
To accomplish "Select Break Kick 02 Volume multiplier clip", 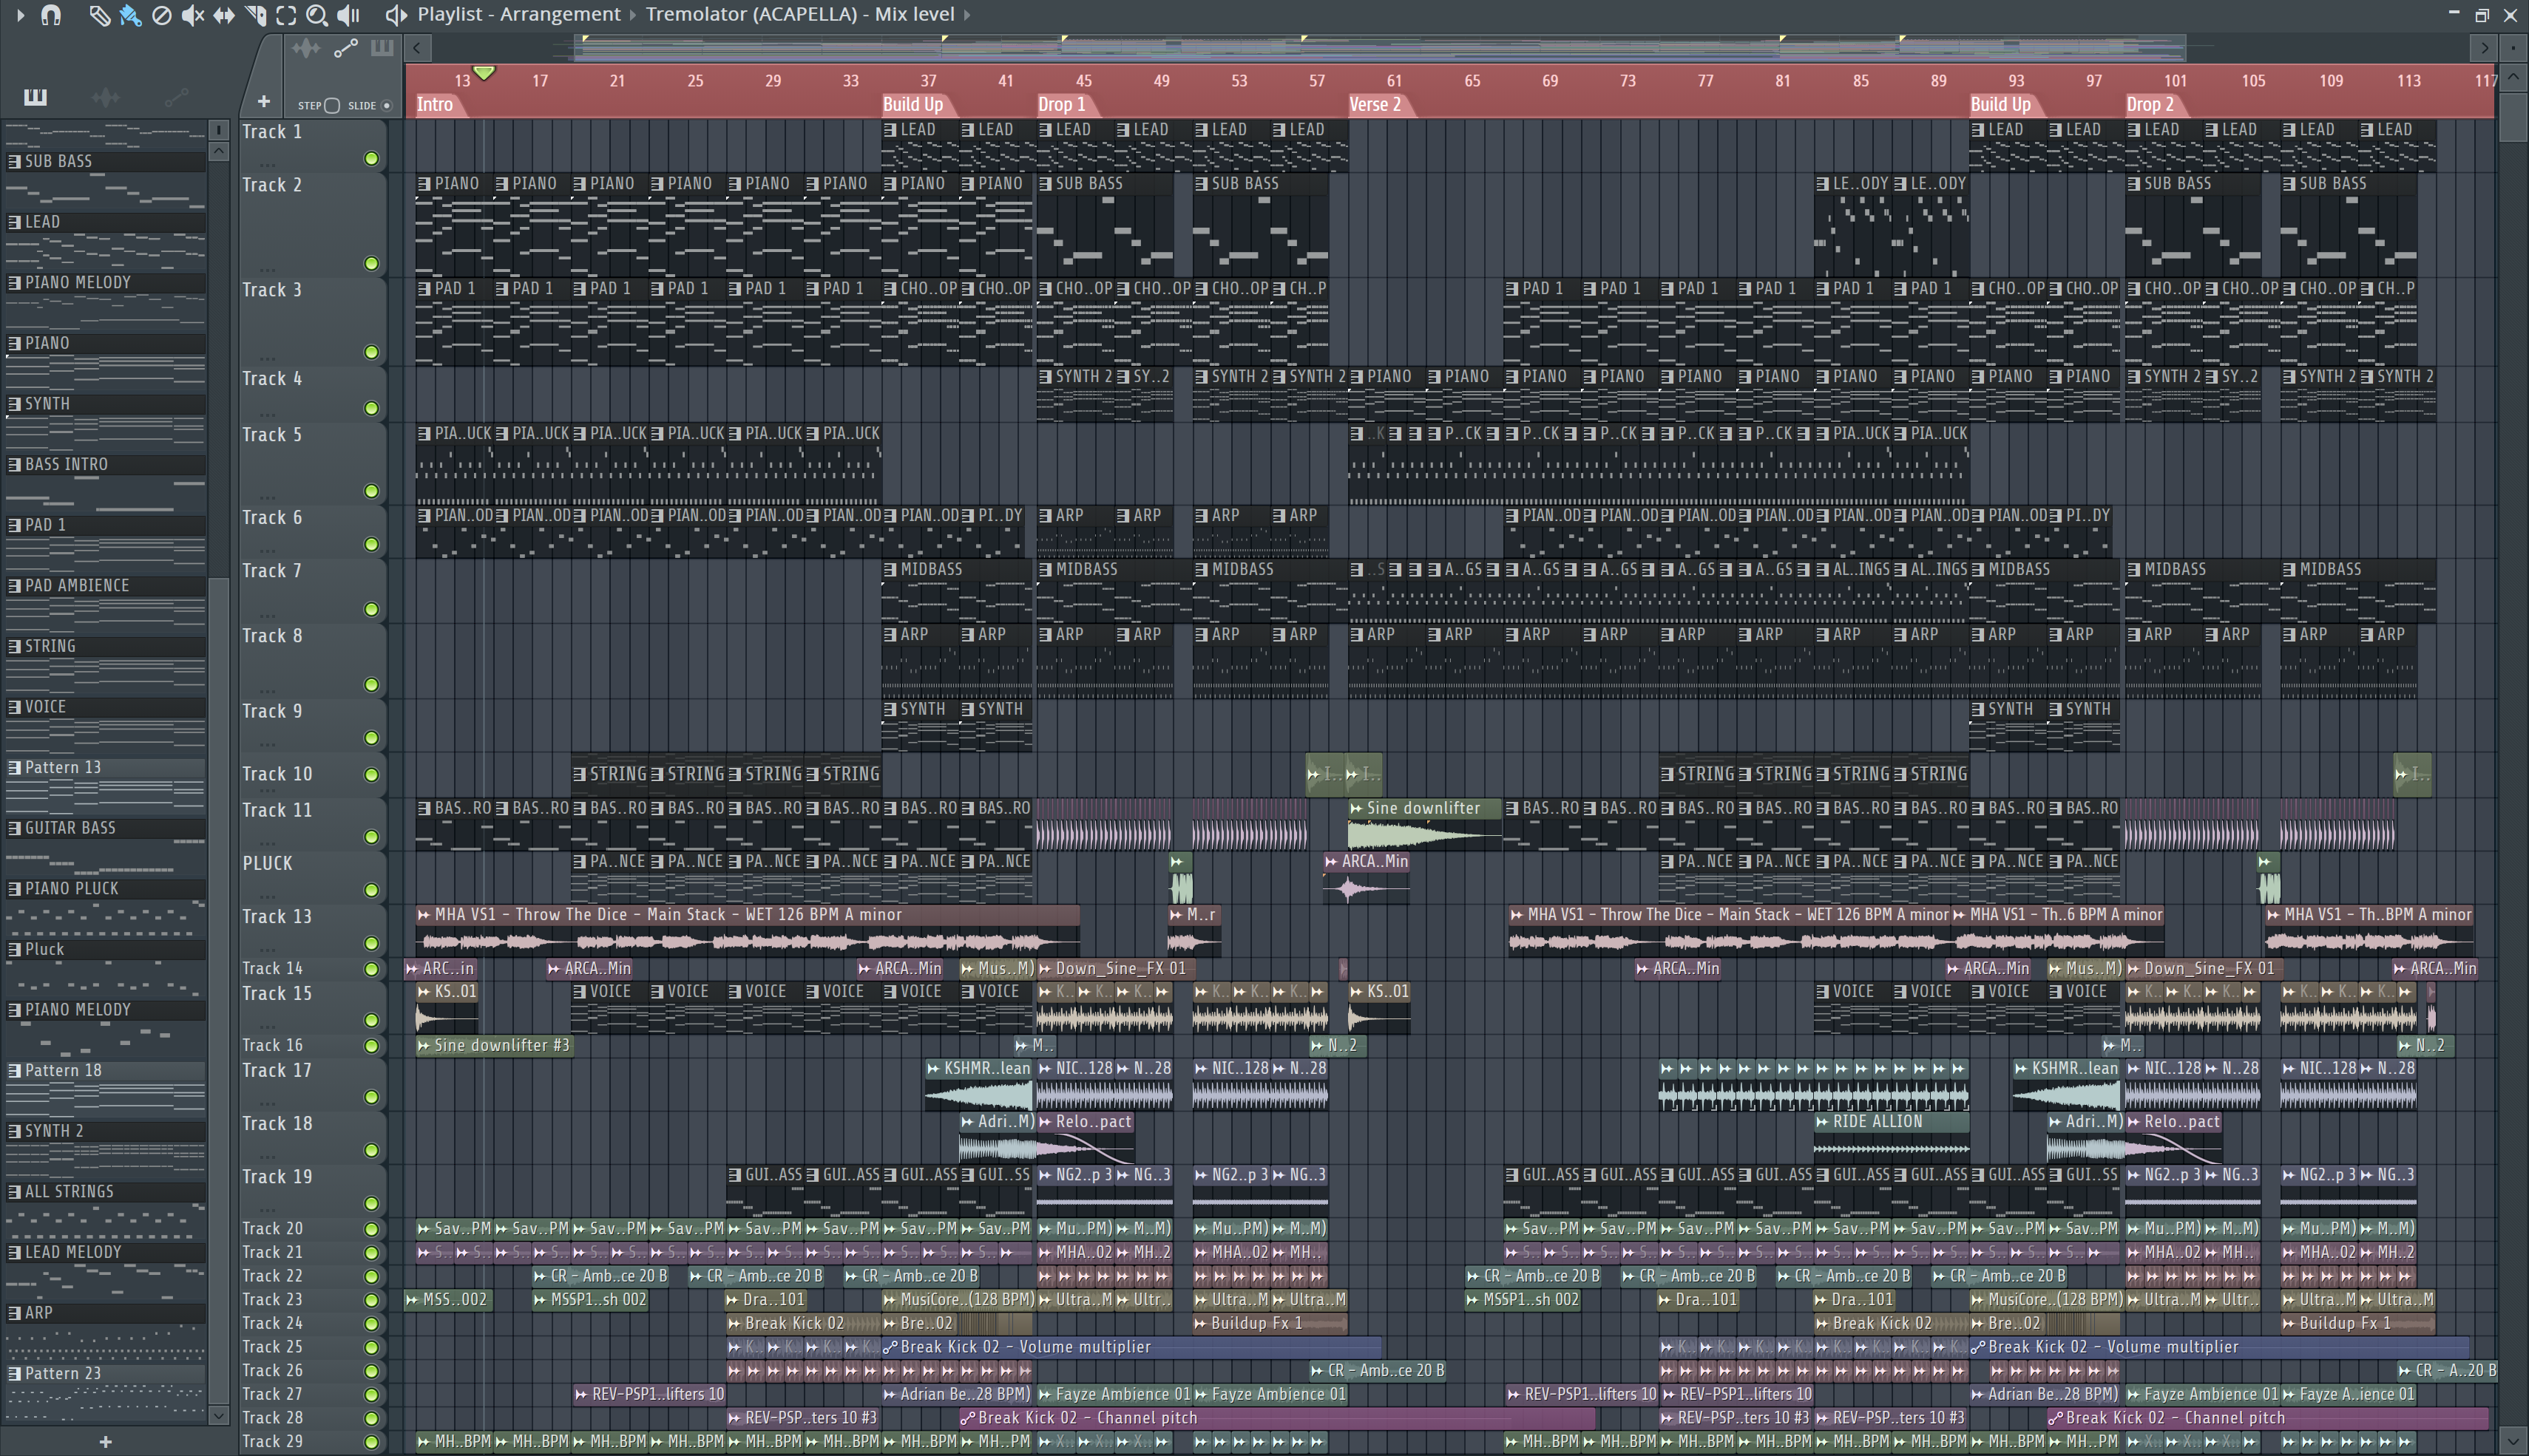I will [x=1131, y=1347].
